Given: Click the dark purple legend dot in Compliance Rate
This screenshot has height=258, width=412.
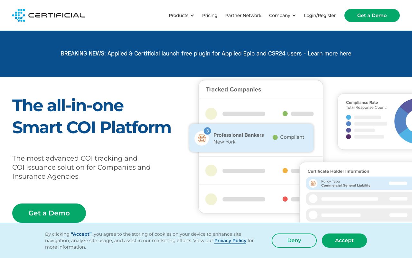Looking at the screenshot, I should 349,137.
